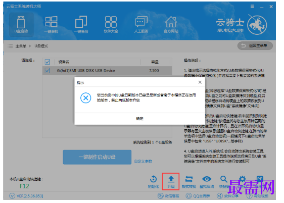Visit the 官方网站 home tab
284x203 pixels.
[x=171, y=25]
